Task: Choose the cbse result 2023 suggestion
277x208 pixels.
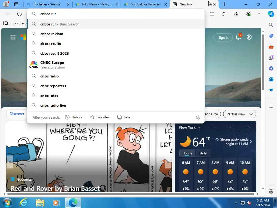Action: click(x=116, y=53)
